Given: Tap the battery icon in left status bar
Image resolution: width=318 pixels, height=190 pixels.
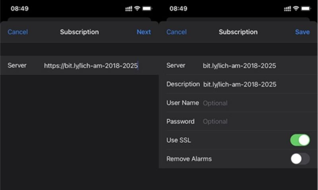Looking at the screenshot, I should (147, 8).
